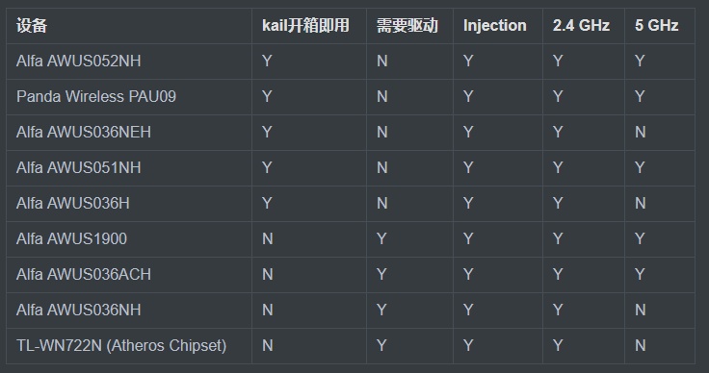Click 需要驱动 value for Alfa AWUS1900
Screen dimensions: 709x373
coord(381,238)
